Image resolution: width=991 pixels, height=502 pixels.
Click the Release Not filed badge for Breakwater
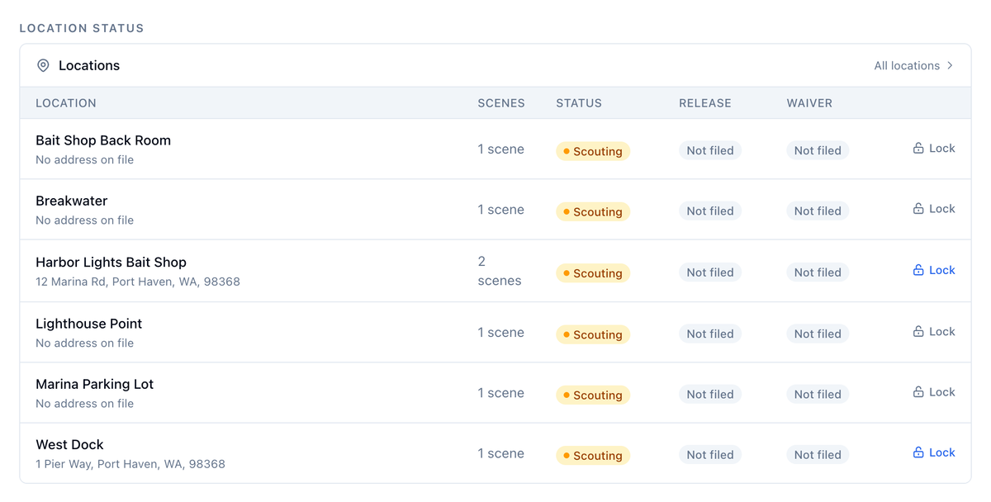710,211
